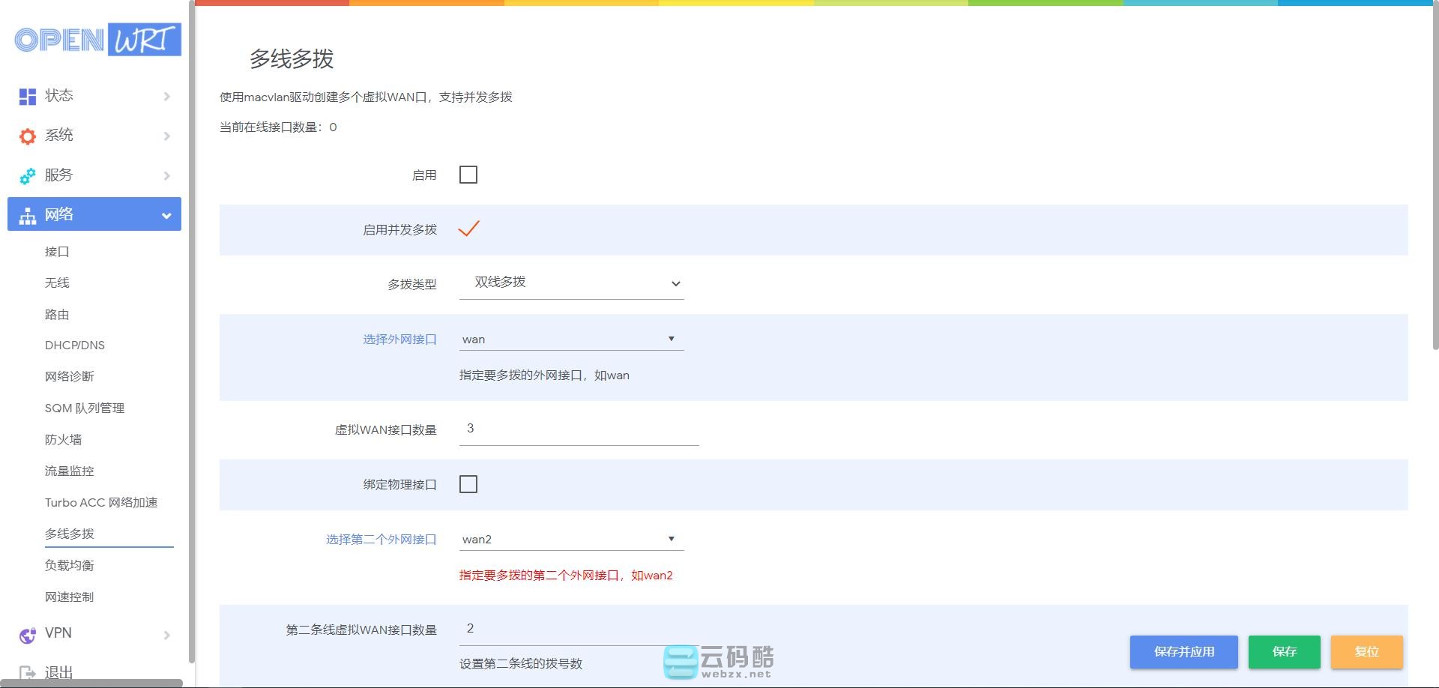Toggle the 启用并发多拨 checkmark
This screenshot has height=688, width=1439.
click(468, 229)
